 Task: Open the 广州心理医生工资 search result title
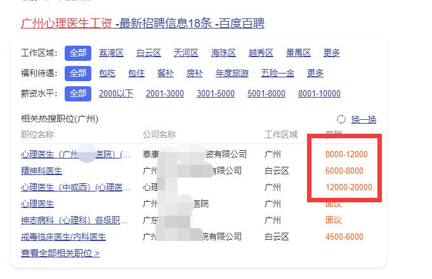[143, 23]
